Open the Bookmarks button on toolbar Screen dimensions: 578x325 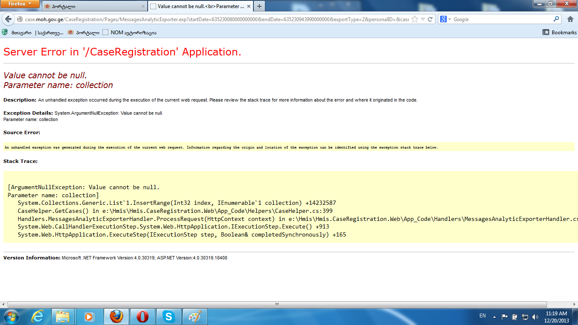point(560,32)
